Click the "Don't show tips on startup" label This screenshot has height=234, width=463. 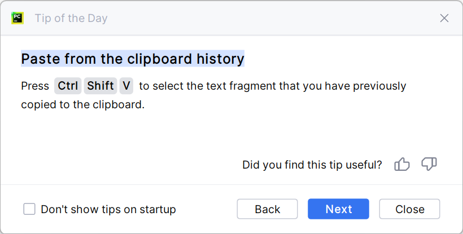coord(108,209)
